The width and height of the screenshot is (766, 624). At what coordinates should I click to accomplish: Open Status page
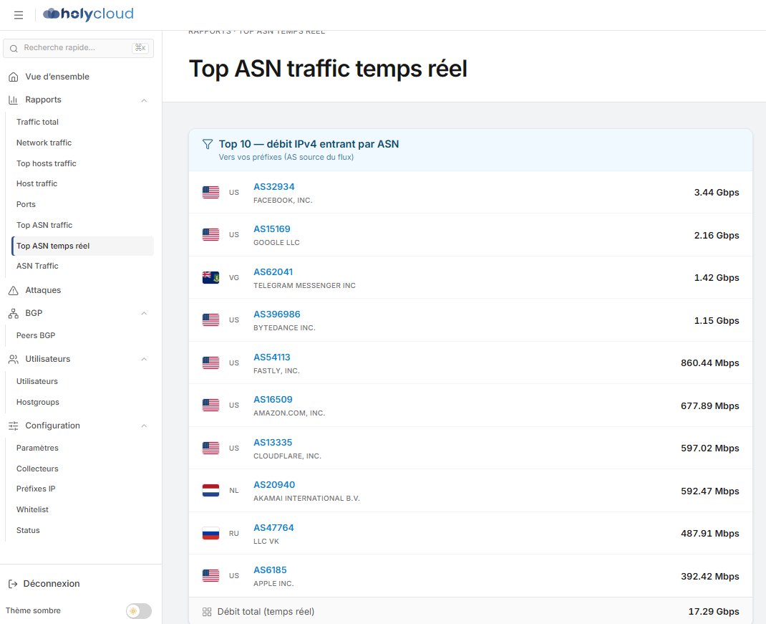pyautogui.click(x=29, y=530)
